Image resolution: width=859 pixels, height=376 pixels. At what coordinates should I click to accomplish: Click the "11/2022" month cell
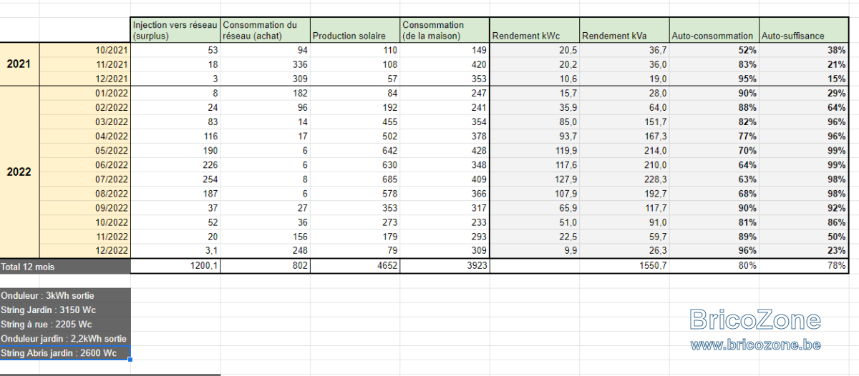coord(85,236)
